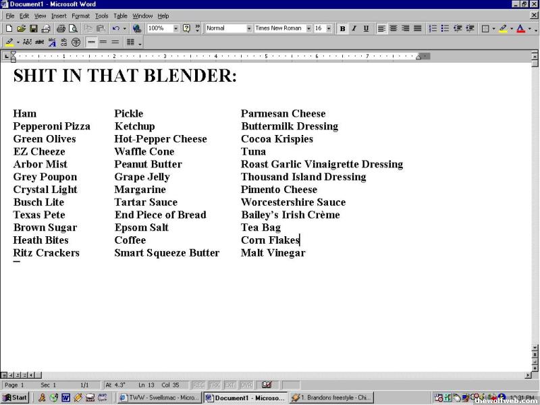
Task: Open the Help menu
Action: click(x=163, y=16)
